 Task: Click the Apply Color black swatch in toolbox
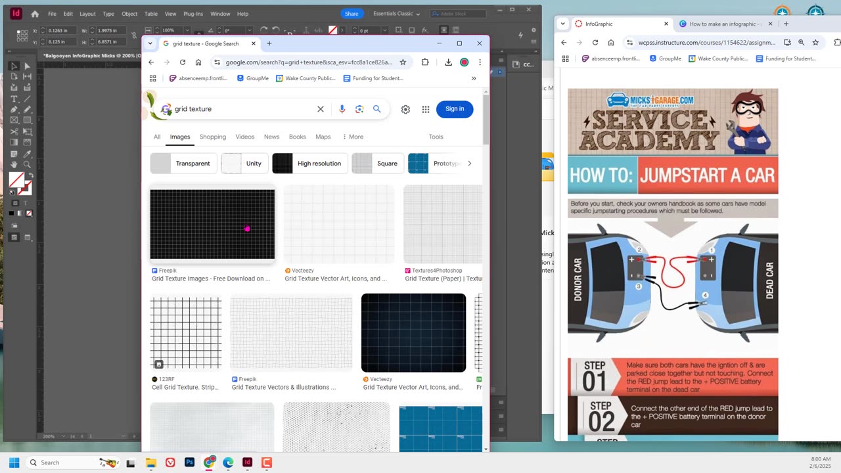click(12, 214)
